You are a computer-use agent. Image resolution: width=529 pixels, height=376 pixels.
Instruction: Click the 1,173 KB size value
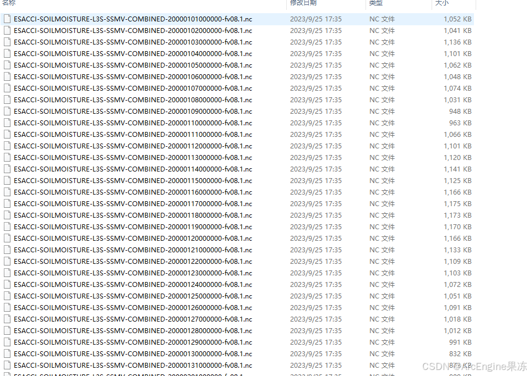point(457,215)
